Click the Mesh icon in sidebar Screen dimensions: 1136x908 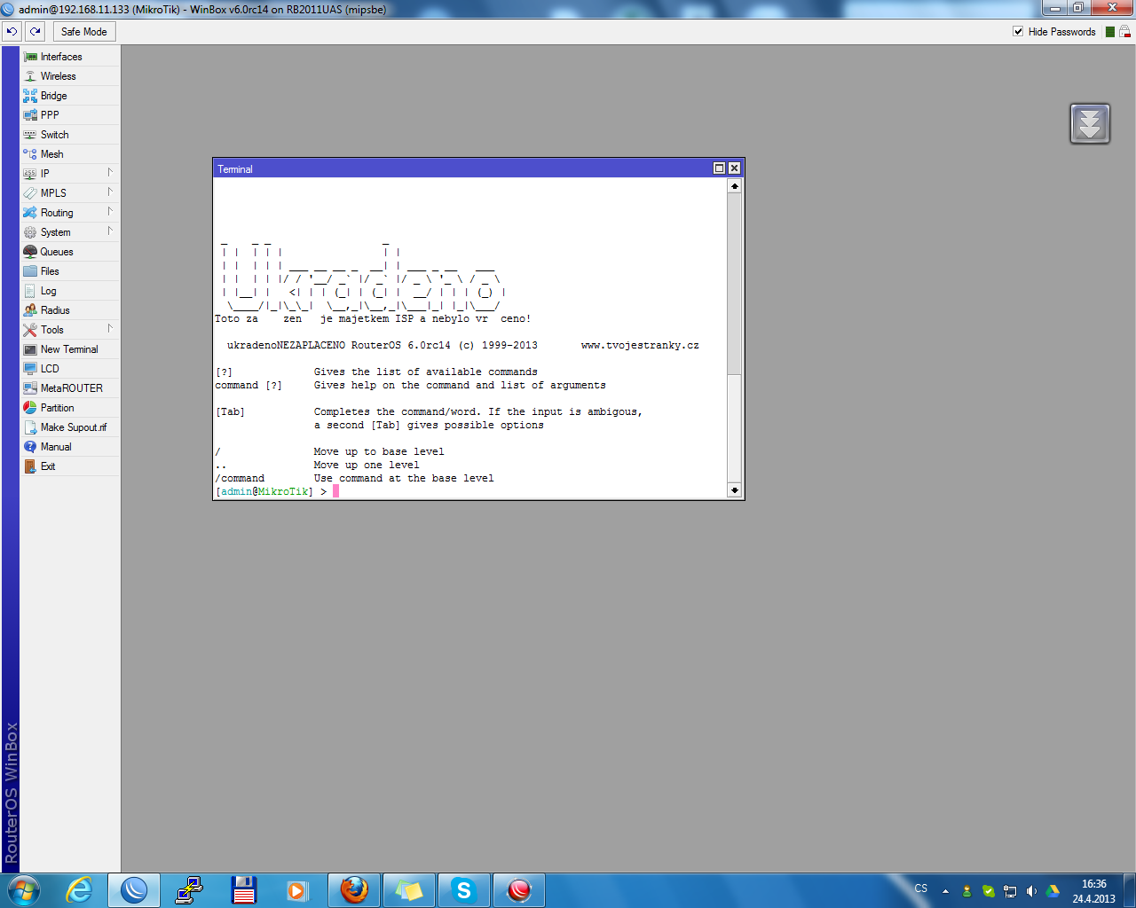(x=30, y=154)
